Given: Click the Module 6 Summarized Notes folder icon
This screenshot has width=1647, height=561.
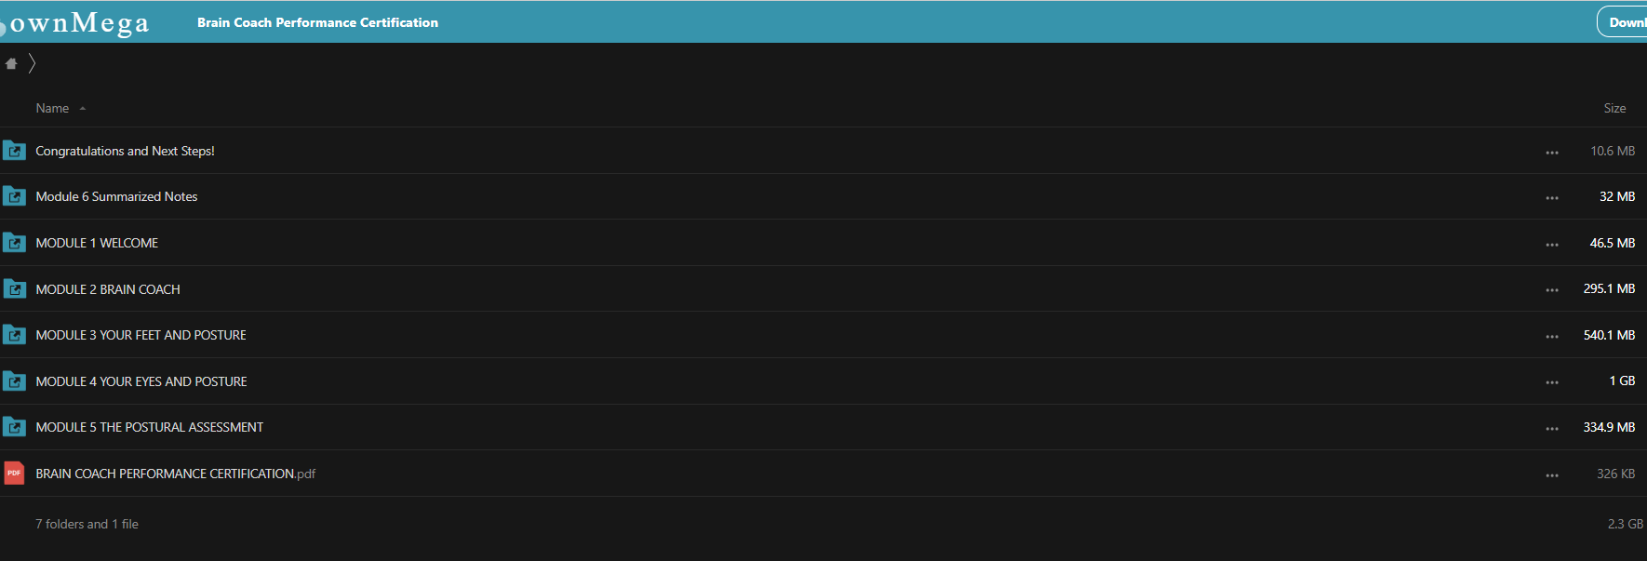Looking at the screenshot, I should 14,196.
